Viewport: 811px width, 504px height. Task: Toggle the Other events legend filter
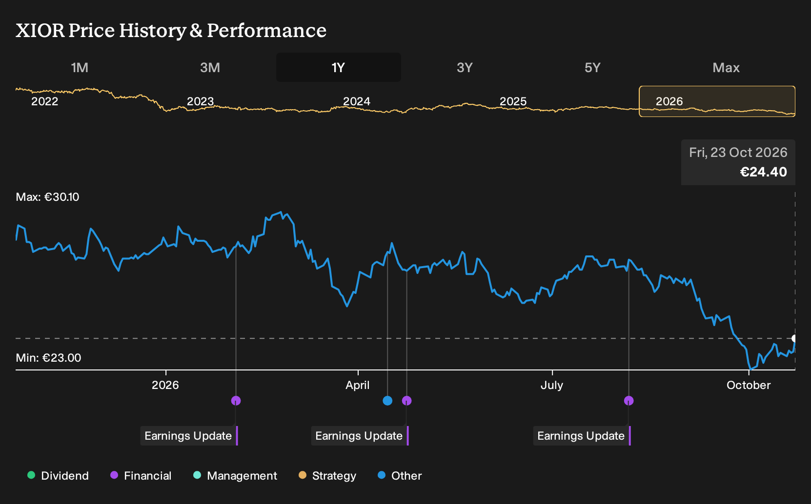click(400, 475)
